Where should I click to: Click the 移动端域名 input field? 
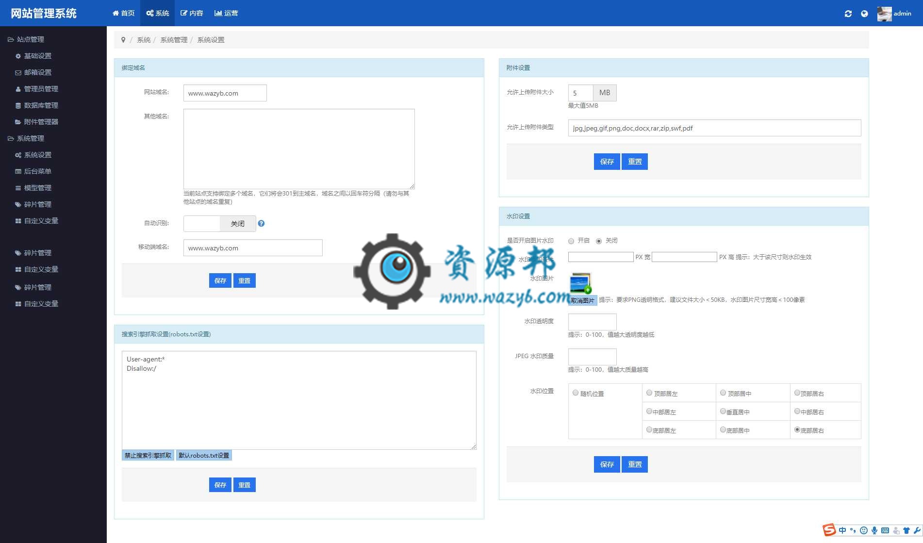(x=253, y=248)
